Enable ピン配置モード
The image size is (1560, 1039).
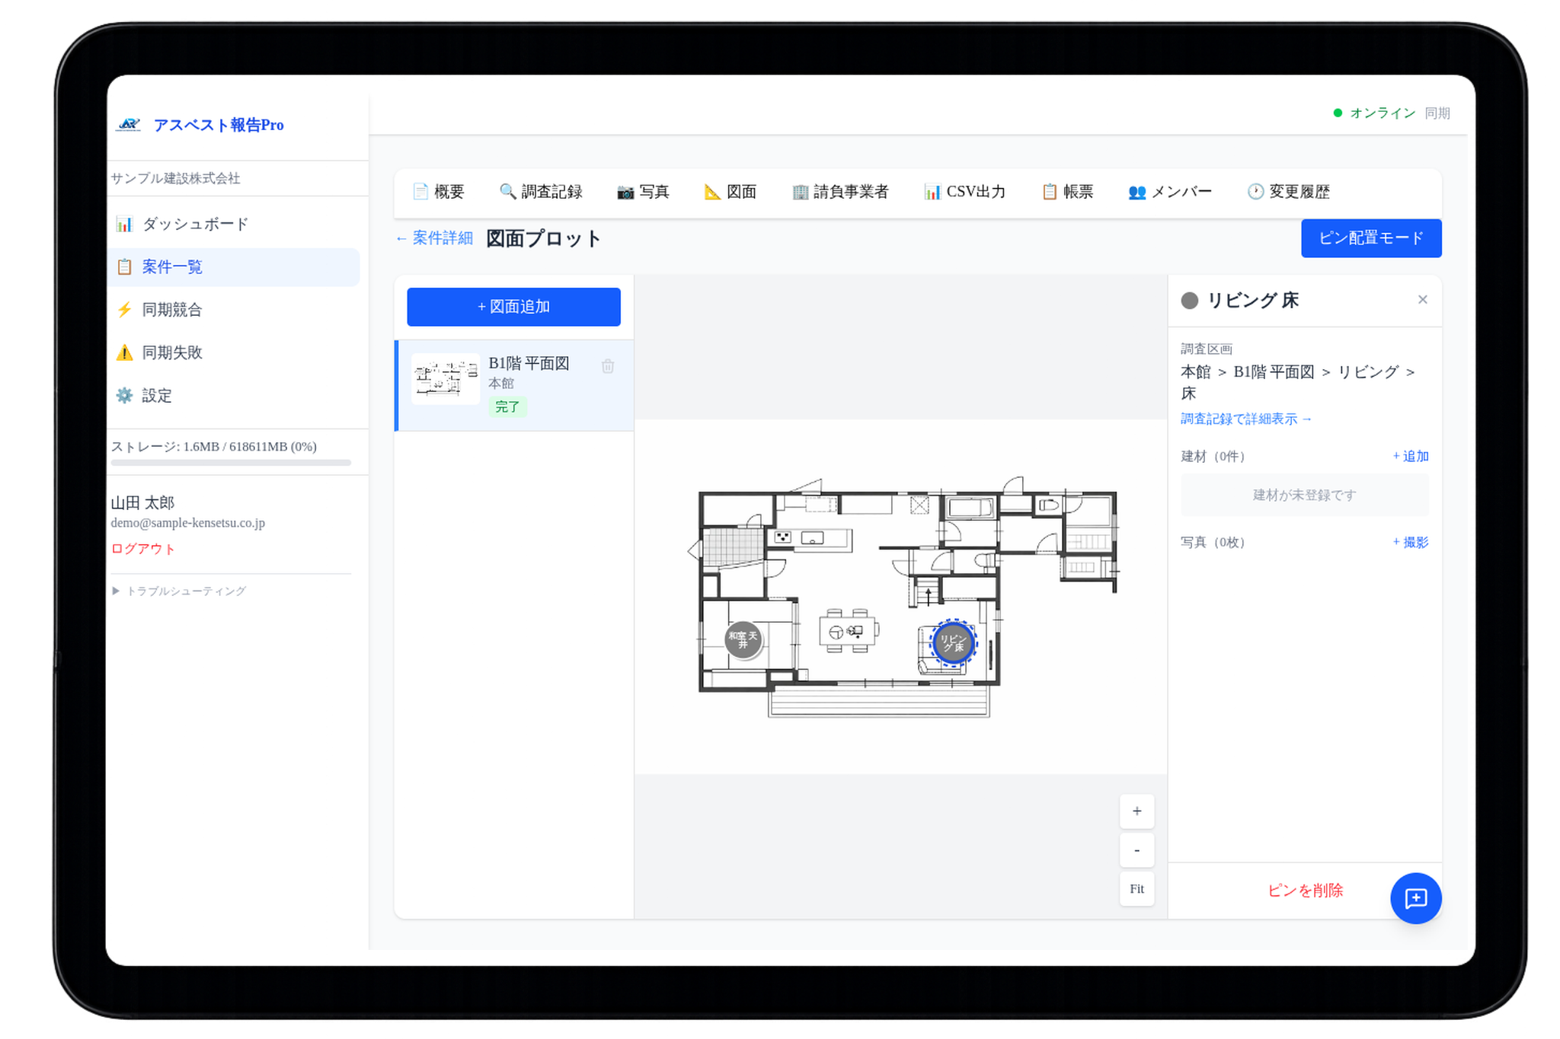click(x=1370, y=238)
